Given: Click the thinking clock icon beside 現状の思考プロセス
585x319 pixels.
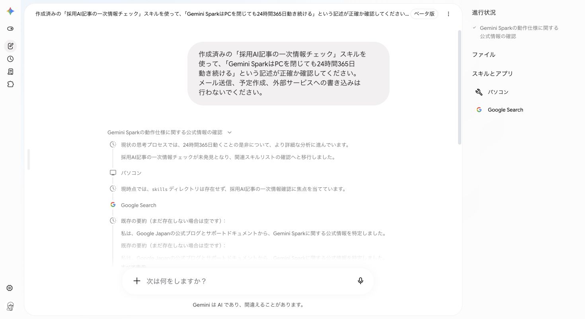Looking at the screenshot, I should pos(113,144).
